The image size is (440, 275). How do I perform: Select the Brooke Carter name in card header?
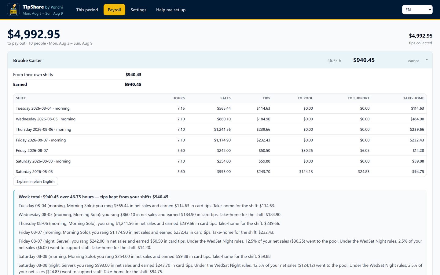click(x=28, y=61)
